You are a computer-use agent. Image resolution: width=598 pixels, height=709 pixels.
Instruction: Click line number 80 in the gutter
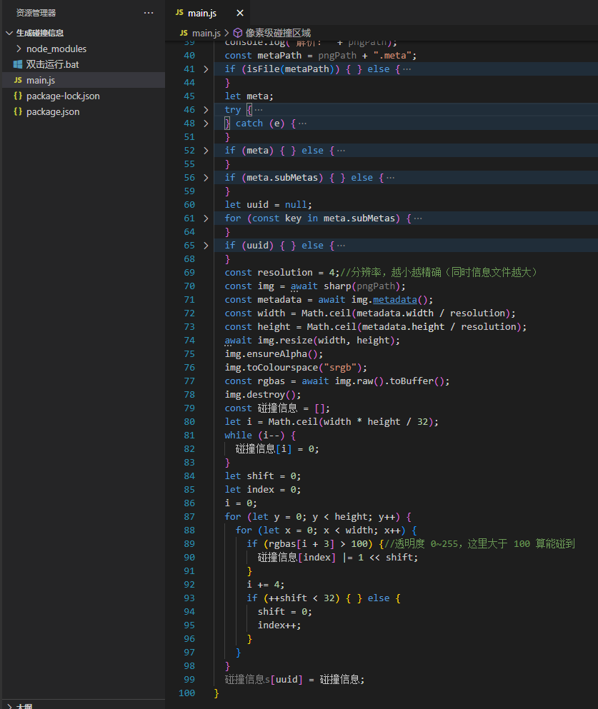[189, 422]
